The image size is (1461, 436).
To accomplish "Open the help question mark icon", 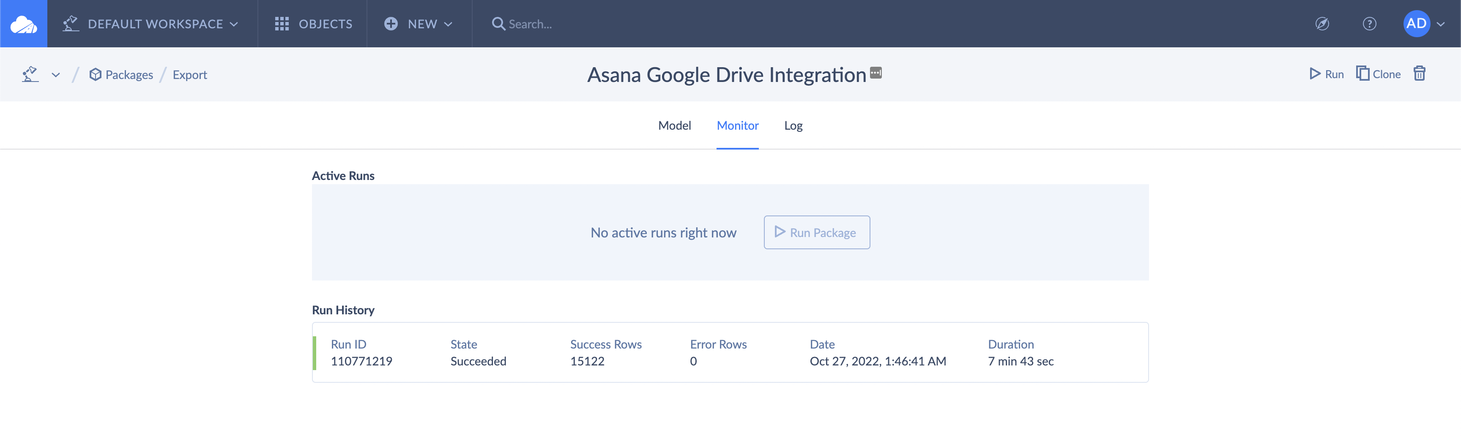I will click(1369, 24).
